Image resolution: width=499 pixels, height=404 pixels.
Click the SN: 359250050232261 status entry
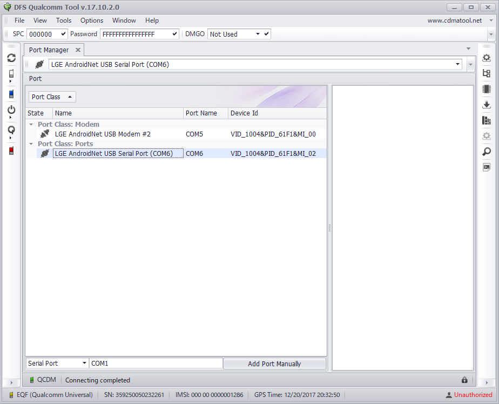pyautogui.click(x=134, y=395)
